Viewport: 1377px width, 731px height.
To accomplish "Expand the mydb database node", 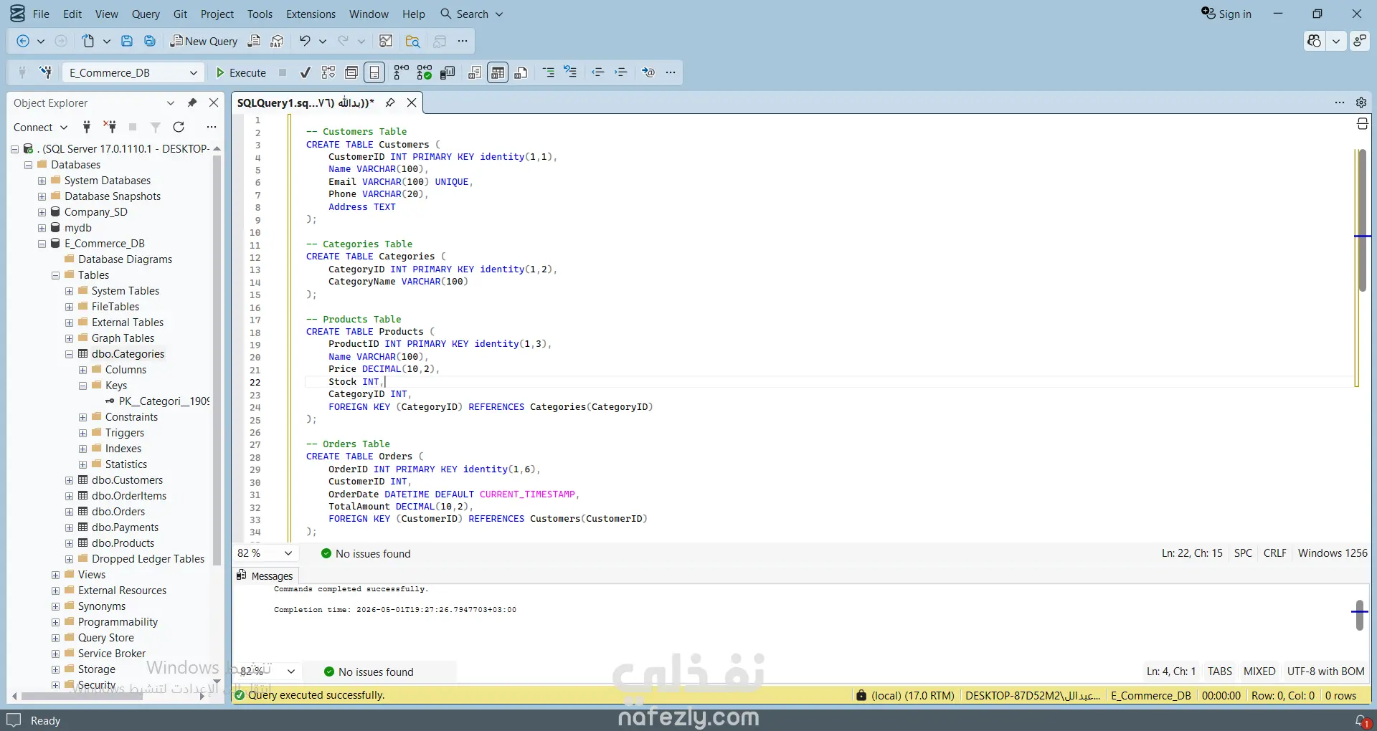I will [x=42, y=228].
